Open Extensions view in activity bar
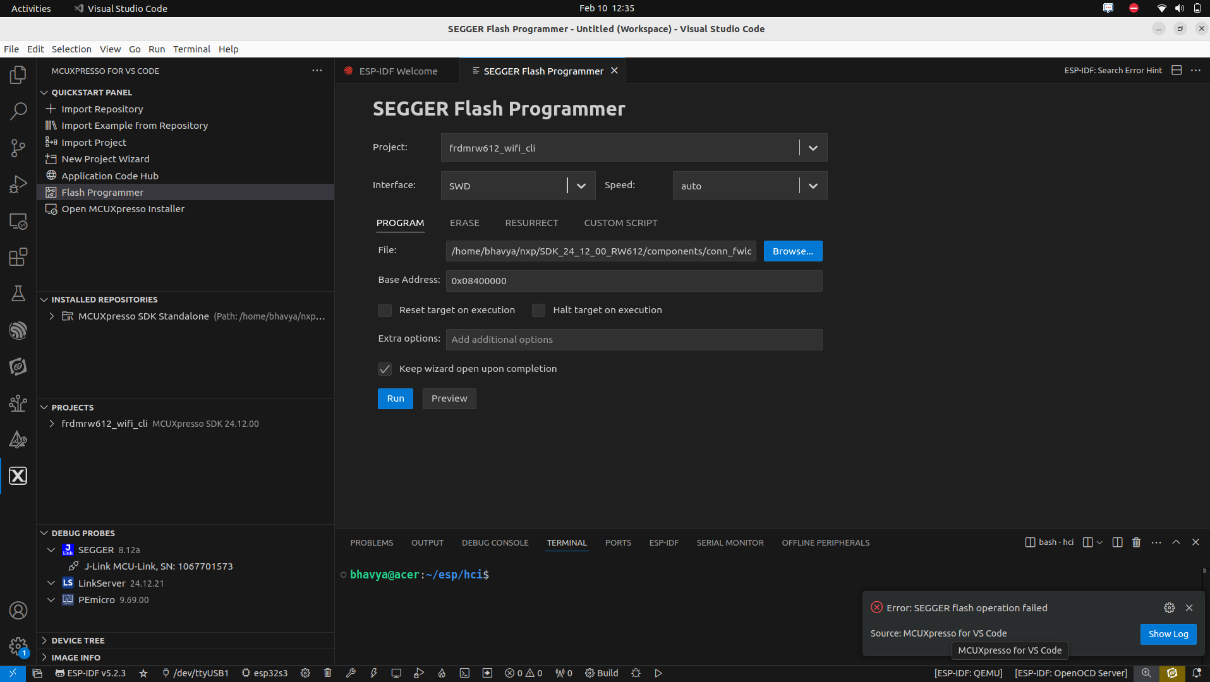Viewport: 1210px width, 682px height. [18, 257]
